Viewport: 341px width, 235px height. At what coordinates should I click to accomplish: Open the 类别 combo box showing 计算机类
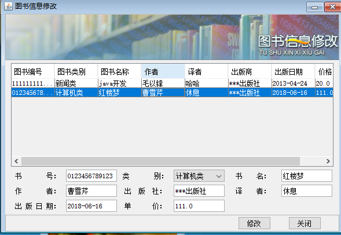[199, 176]
